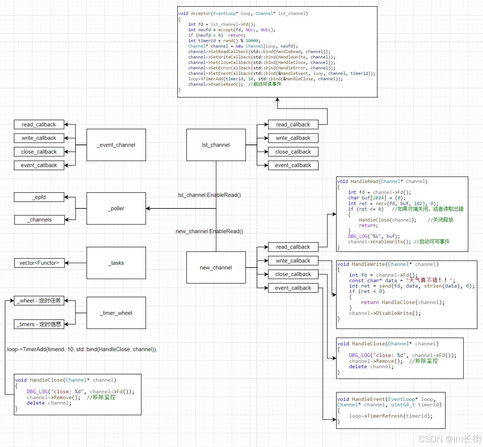
Task: Click the _epfd box
Action: 39,197
